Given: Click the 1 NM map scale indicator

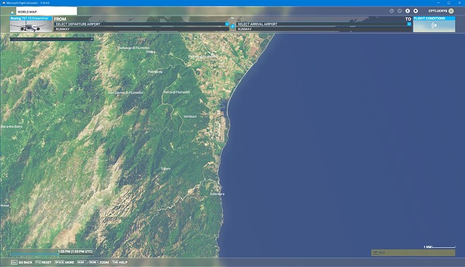Looking at the screenshot, I should click(439, 247).
